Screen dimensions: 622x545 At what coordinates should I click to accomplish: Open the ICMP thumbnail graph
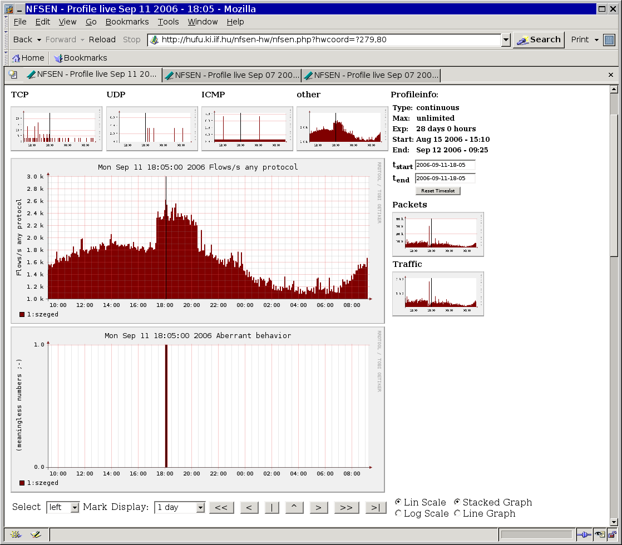[247, 128]
